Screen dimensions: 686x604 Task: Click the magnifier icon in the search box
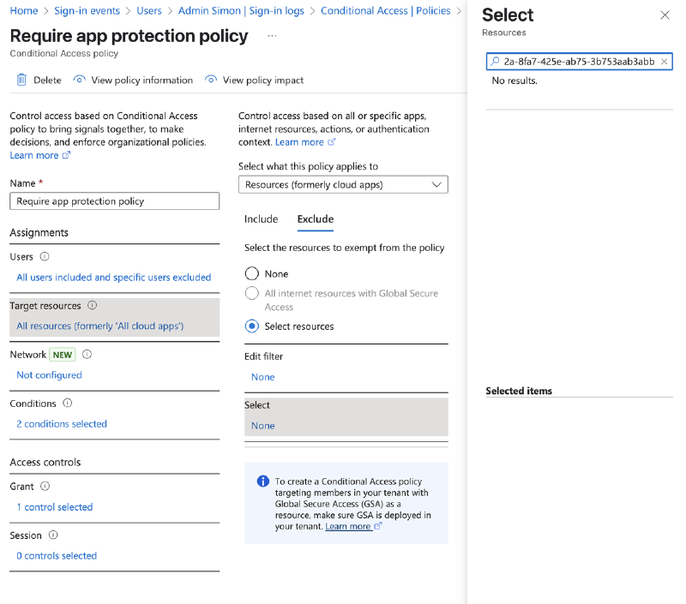pyautogui.click(x=495, y=62)
